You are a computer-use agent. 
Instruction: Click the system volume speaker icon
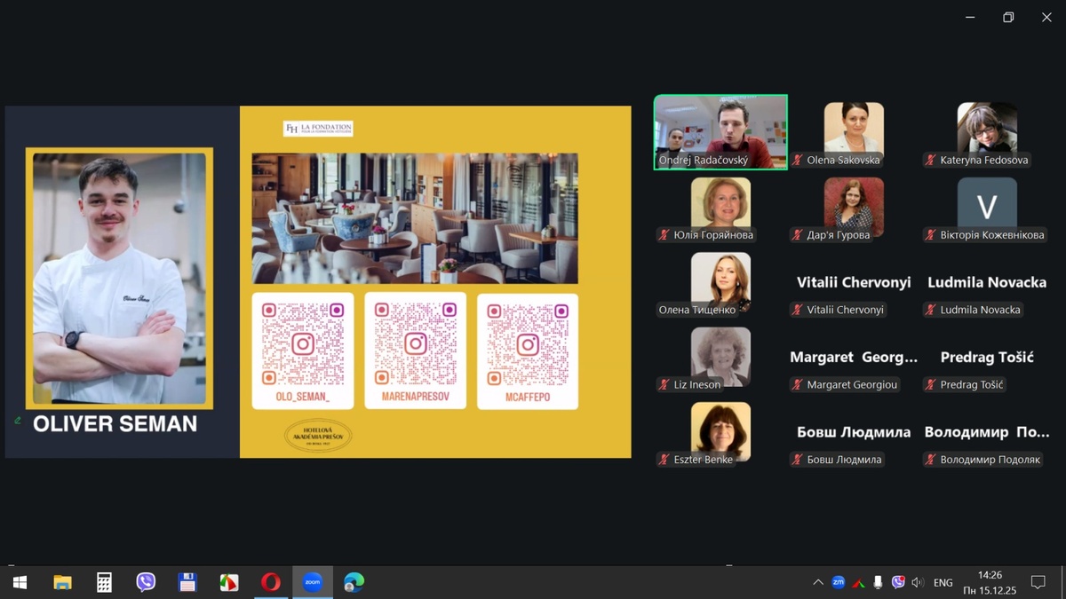pyautogui.click(x=918, y=582)
